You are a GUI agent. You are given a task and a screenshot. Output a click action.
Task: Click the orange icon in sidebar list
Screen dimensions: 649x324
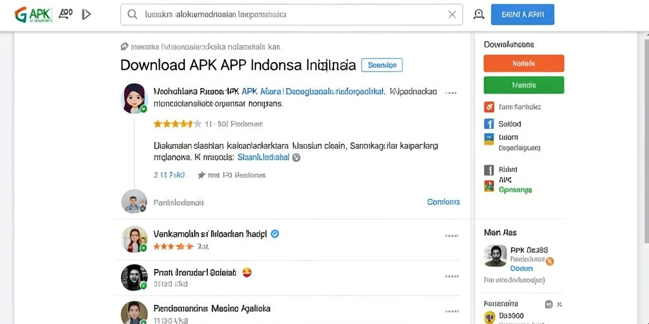pyautogui.click(x=489, y=107)
